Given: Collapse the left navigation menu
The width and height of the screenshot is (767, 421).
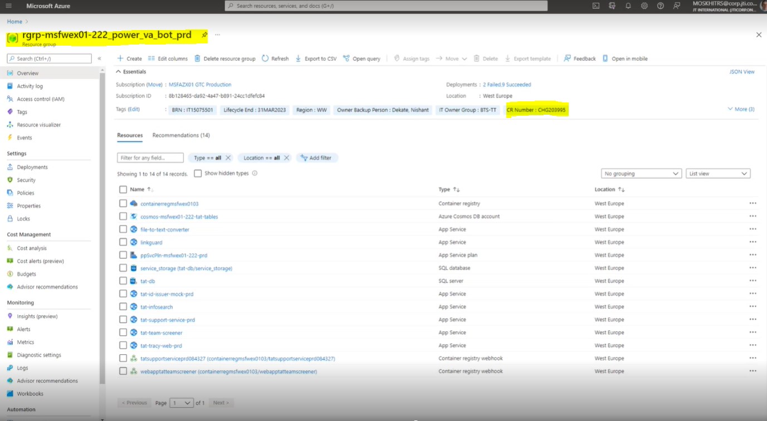Looking at the screenshot, I should coord(99,58).
